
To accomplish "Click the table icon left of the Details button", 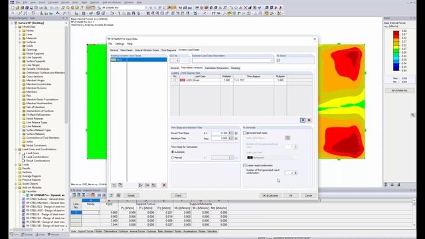I will click(118, 195).
